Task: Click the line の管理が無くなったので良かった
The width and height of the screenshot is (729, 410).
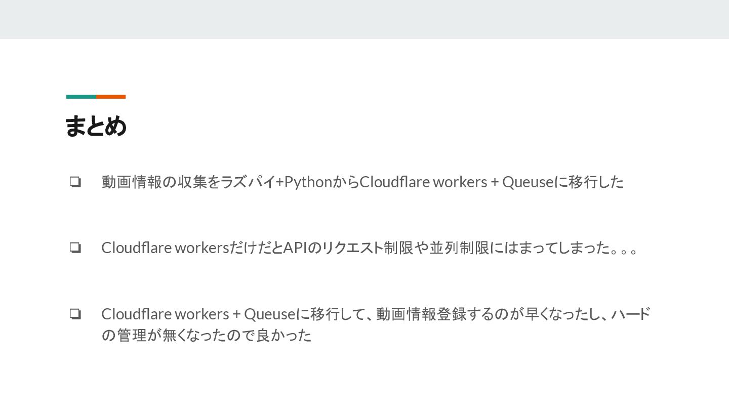Action: click(x=207, y=335)
